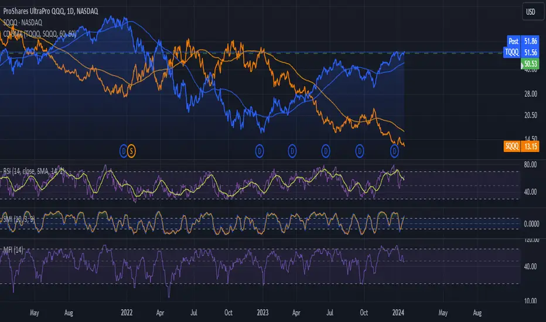The height and width of the screenshot is (322, 546).
Task: Click the ProShares UltraPro QQQ symbol title
Action: [x=50, y=11]
